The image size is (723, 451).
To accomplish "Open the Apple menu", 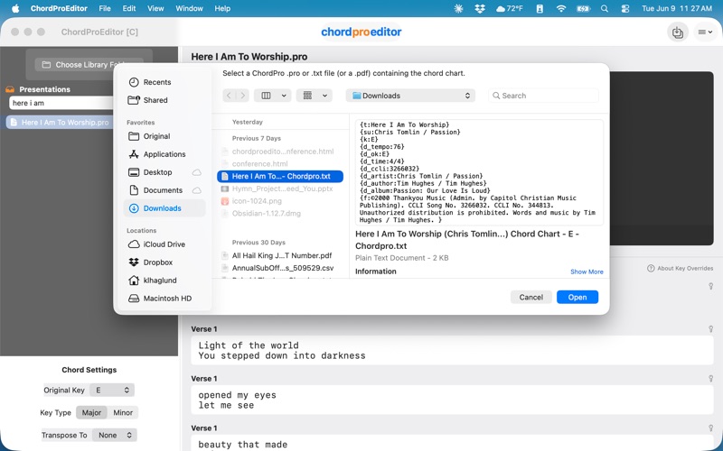I will (15, 8).
